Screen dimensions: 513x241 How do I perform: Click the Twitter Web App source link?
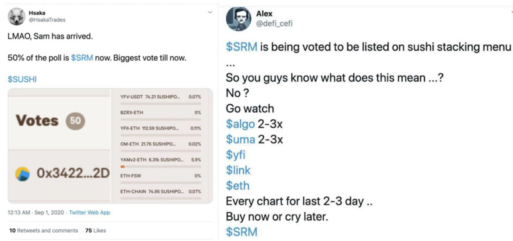tap(90, 213)
